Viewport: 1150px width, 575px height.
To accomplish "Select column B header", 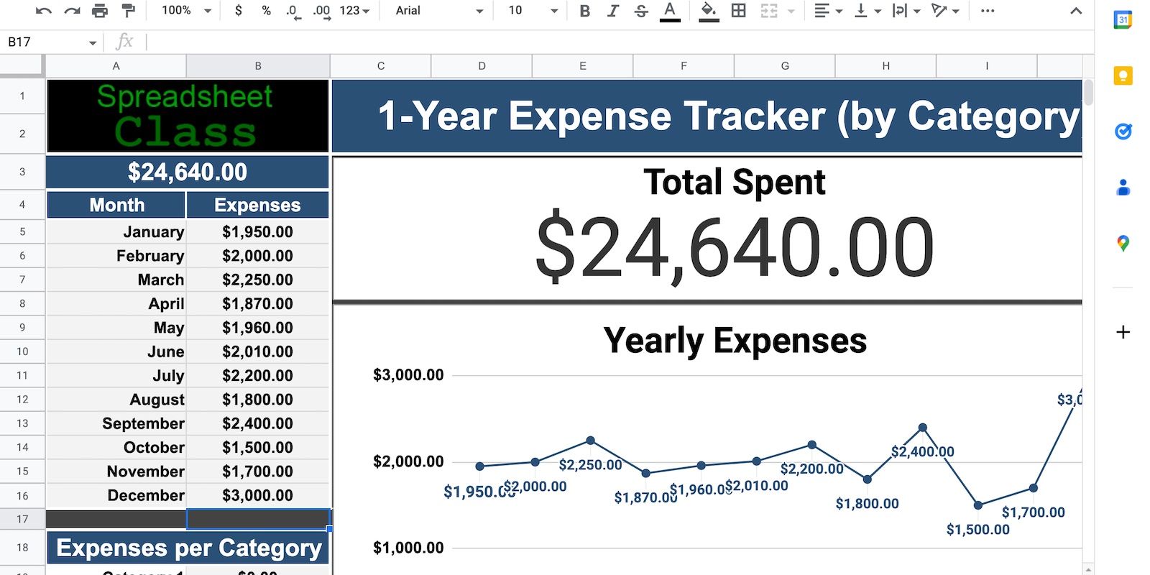I will point(258,66).
